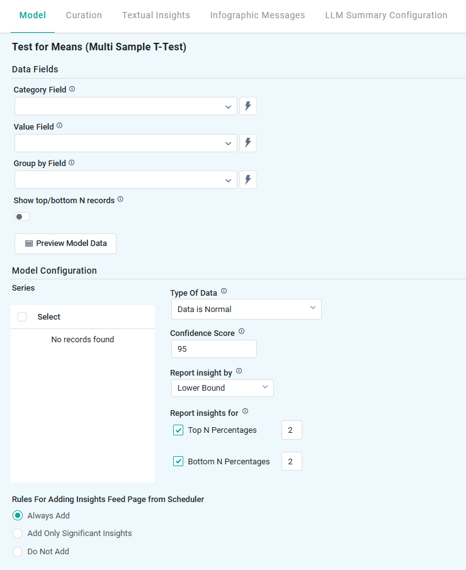Open the Report insight by Lower Bound dropdown
This screenshot has width=466, height=570.
[222, 388]
